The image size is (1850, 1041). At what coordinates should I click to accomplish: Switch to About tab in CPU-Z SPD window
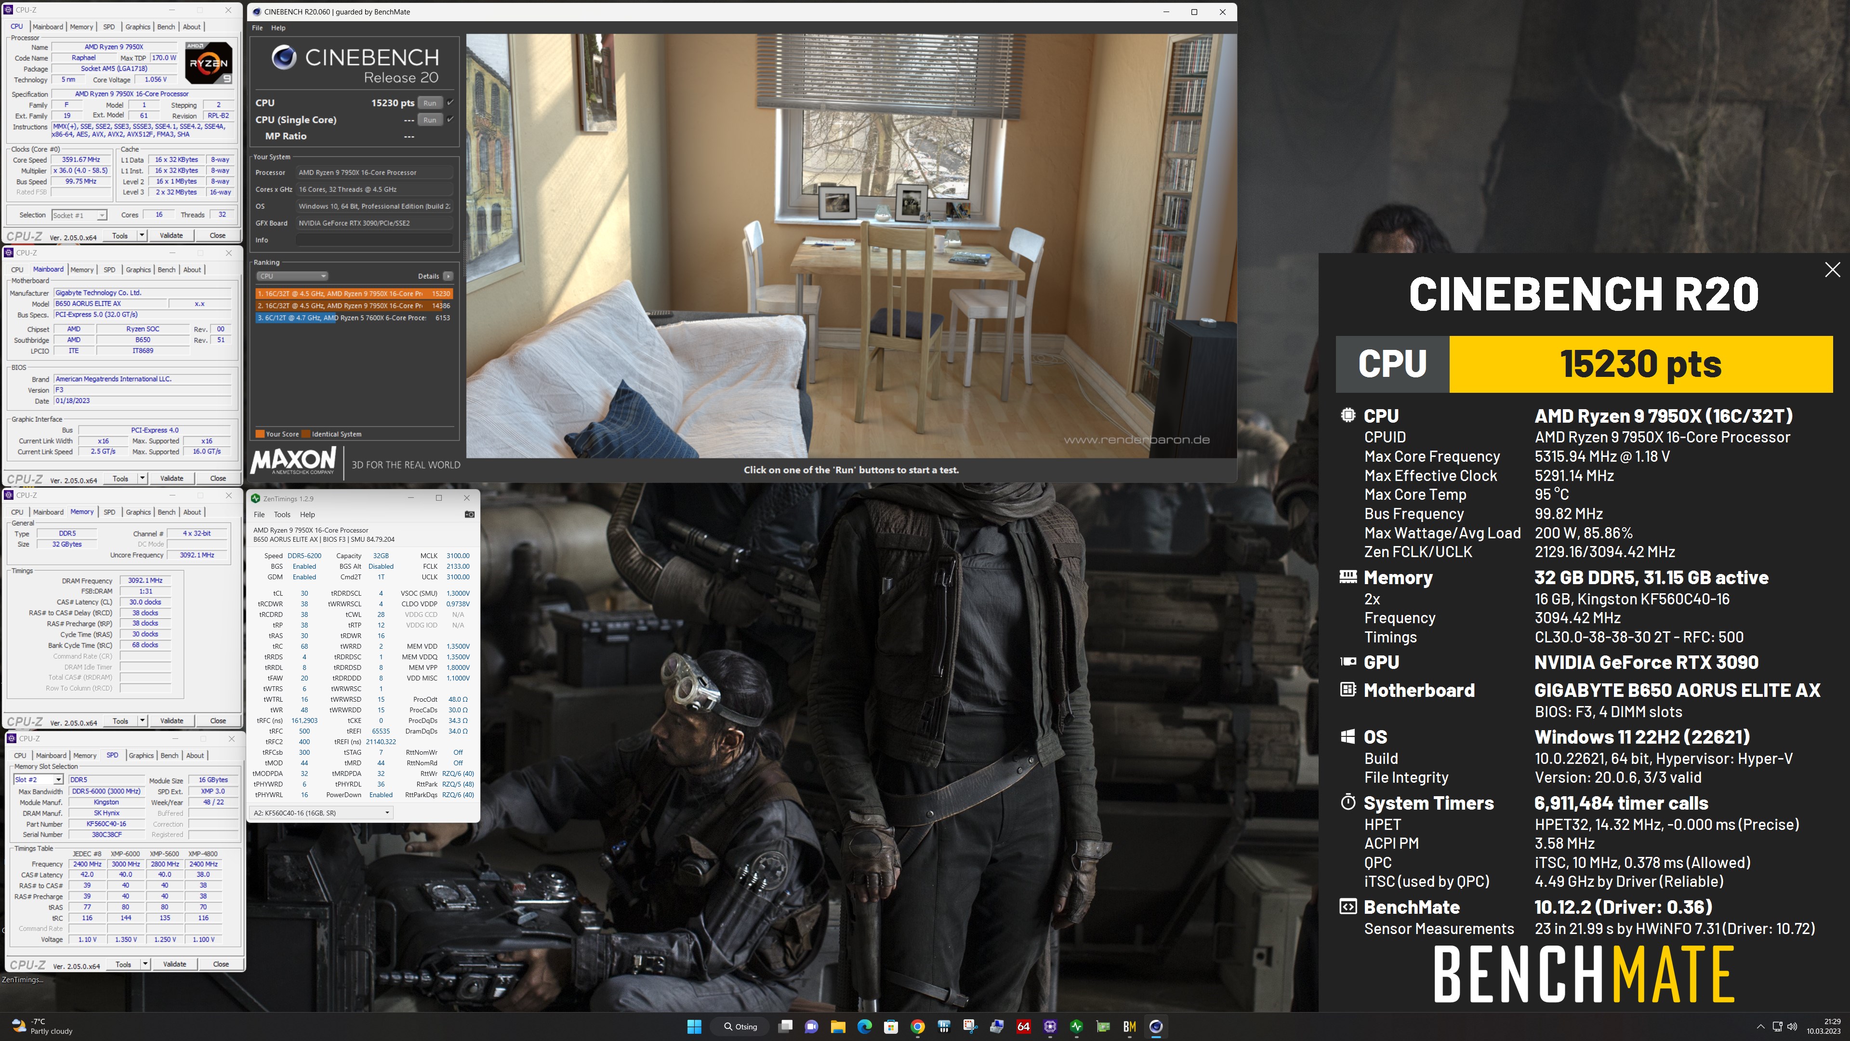[195, 756]
